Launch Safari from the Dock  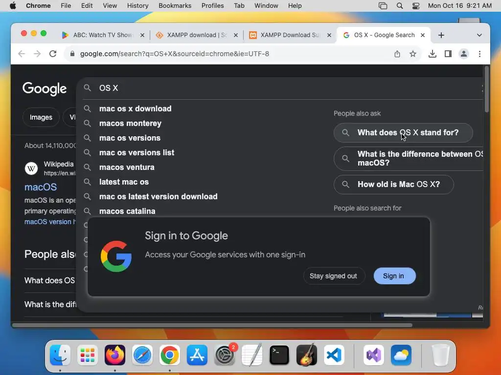pos(142,355)
